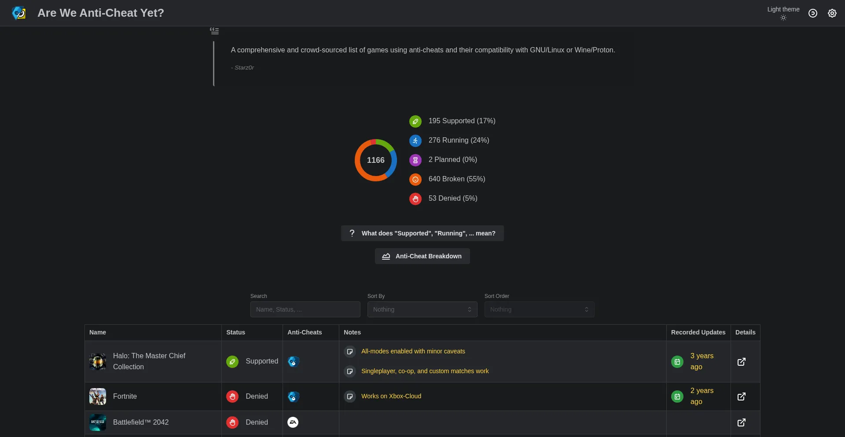The height and width of the screenshot is (437, 845).
Task: Click the '276 Running (24%)' legend text
Action: [459, 140]
